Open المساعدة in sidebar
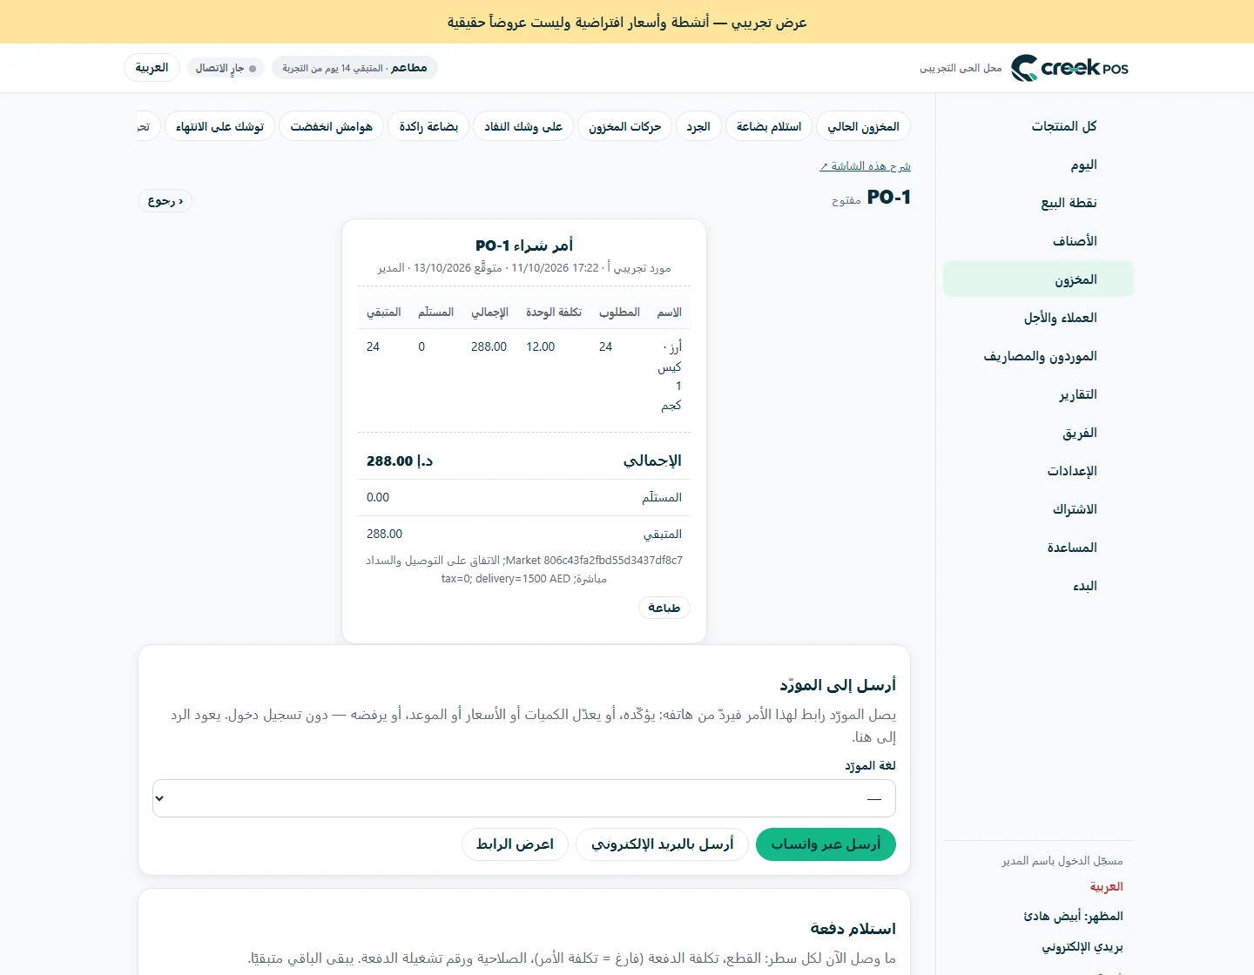 tap(1038, 548)
